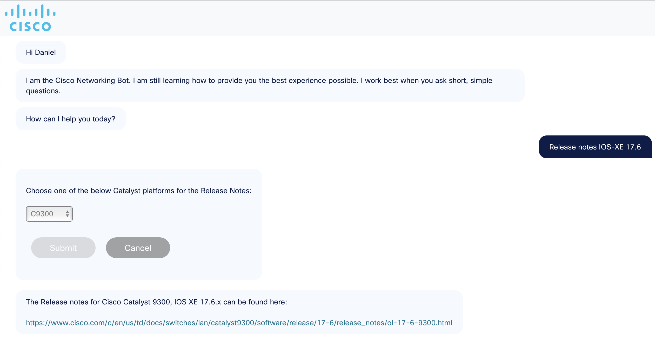655x339 pixels.
Task: Click the Cisco logo bars graphic
Action: pos(30,11)
